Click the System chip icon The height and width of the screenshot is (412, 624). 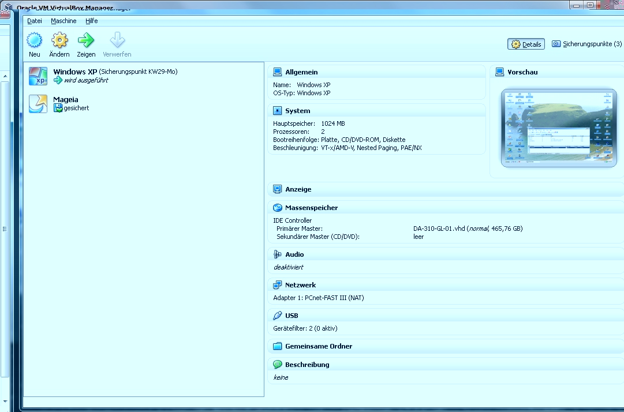click(278, 111)
